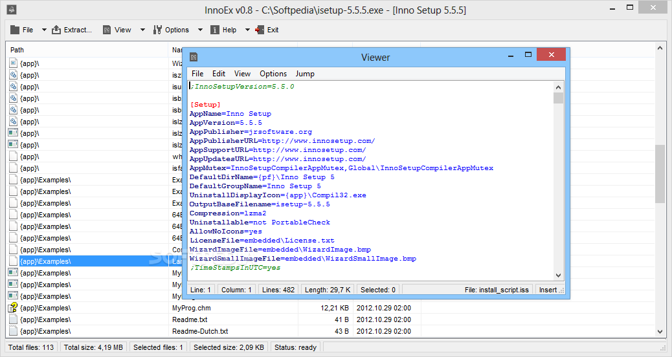Click the InnoEx app icon in title bar
This screenshot has width=672, height=357.
point(12,10)
